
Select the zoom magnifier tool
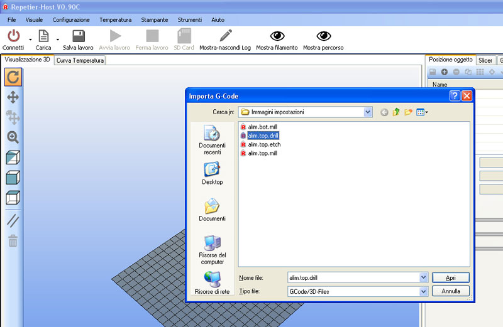(x=13, y=137)
